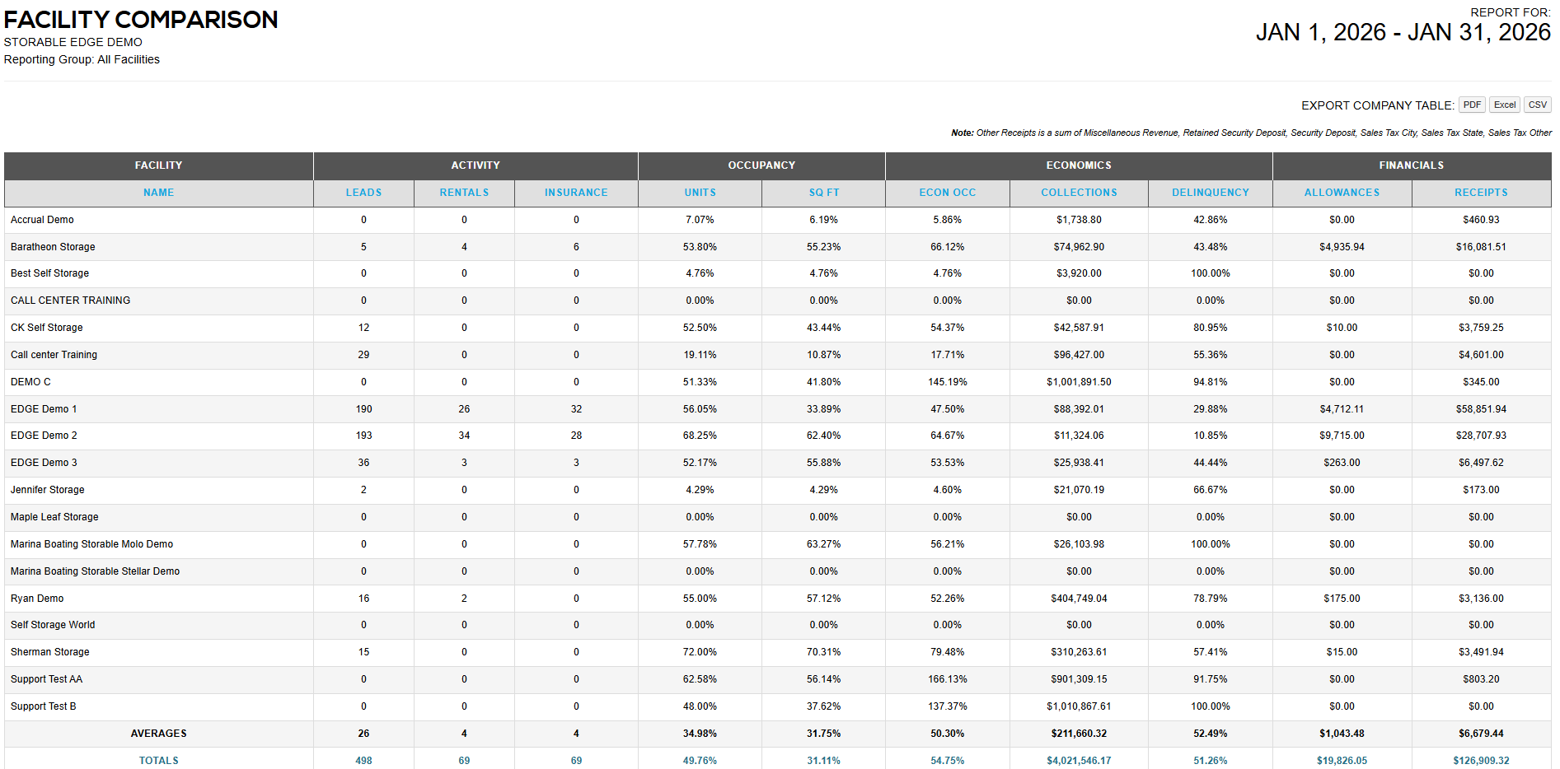Screen dimensions: 1560x769
Task: Select the Baratheon Storage facility row
Action: click(53, 247)
